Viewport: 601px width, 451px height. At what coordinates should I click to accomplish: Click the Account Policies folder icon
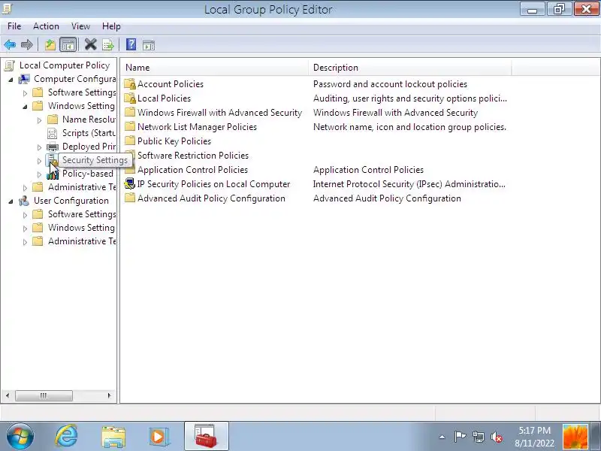coord(130,84)
